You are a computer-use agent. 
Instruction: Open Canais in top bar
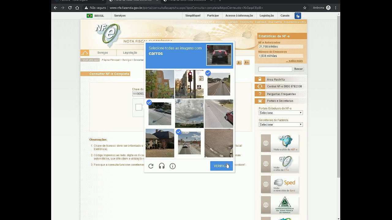pyautogui.click(x=285, y=16)
